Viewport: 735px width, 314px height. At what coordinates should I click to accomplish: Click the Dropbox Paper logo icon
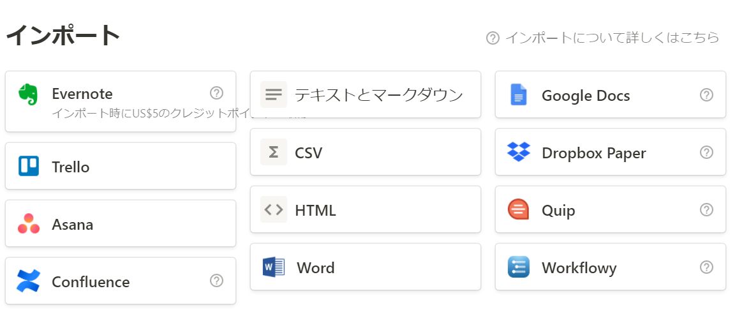519,152
